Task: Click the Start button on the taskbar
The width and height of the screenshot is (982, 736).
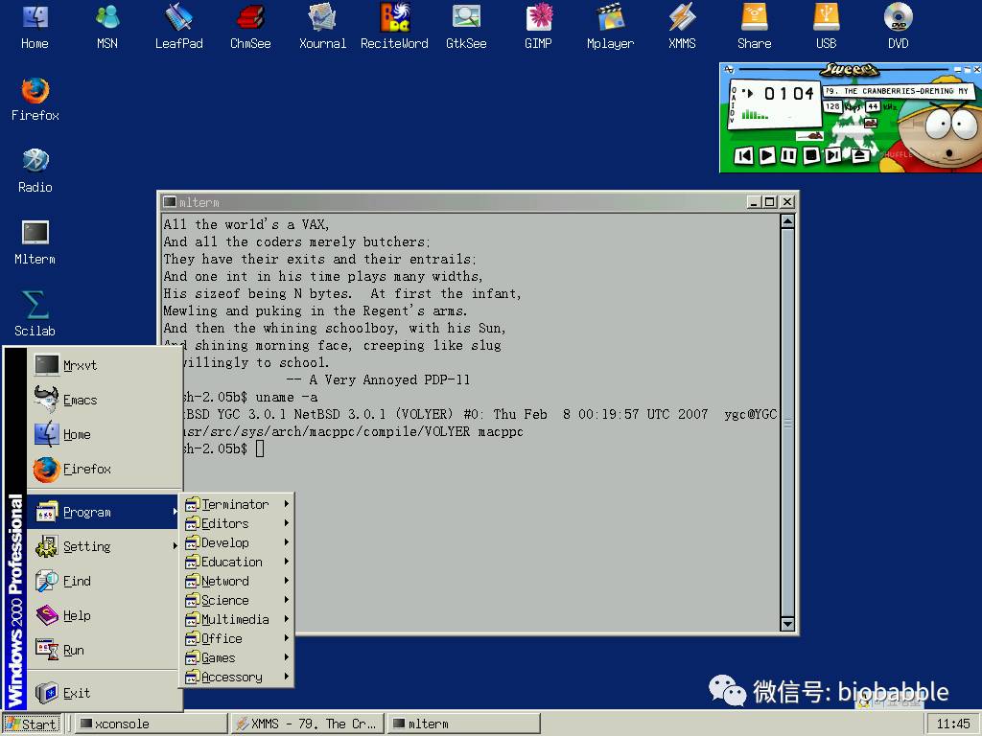Action: (32, 724)
